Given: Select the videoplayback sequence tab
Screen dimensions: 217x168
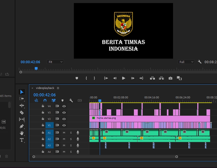Looking at the screenshot, I should tap(45, 88).
